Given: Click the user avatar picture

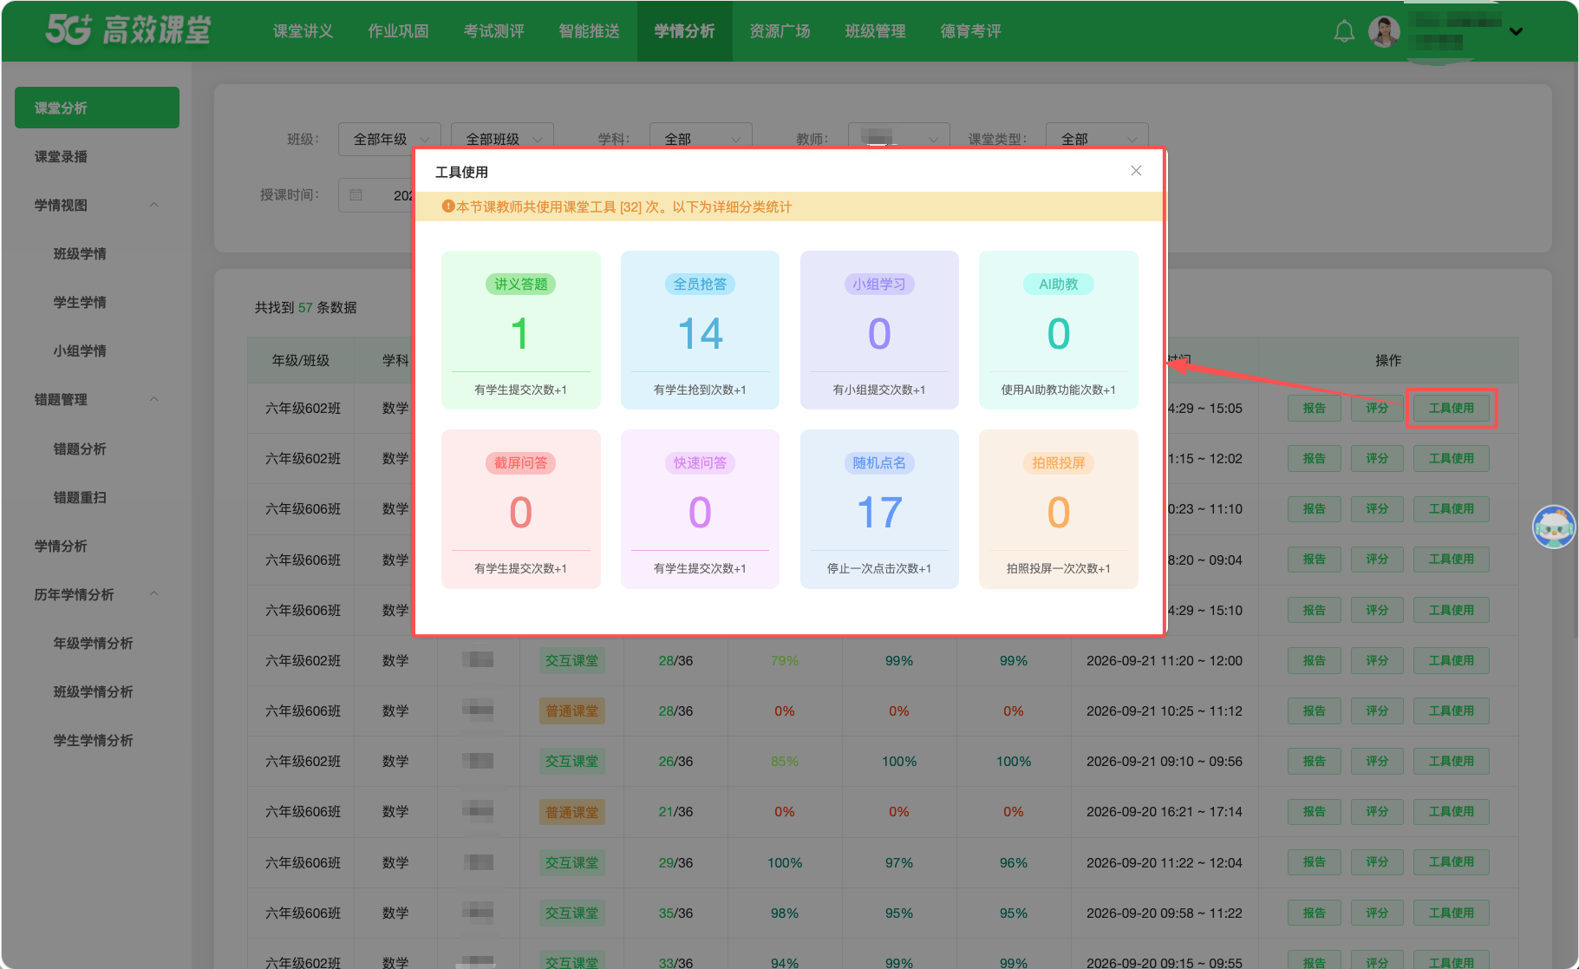Looking at the screenshot, I should 1384,32.
